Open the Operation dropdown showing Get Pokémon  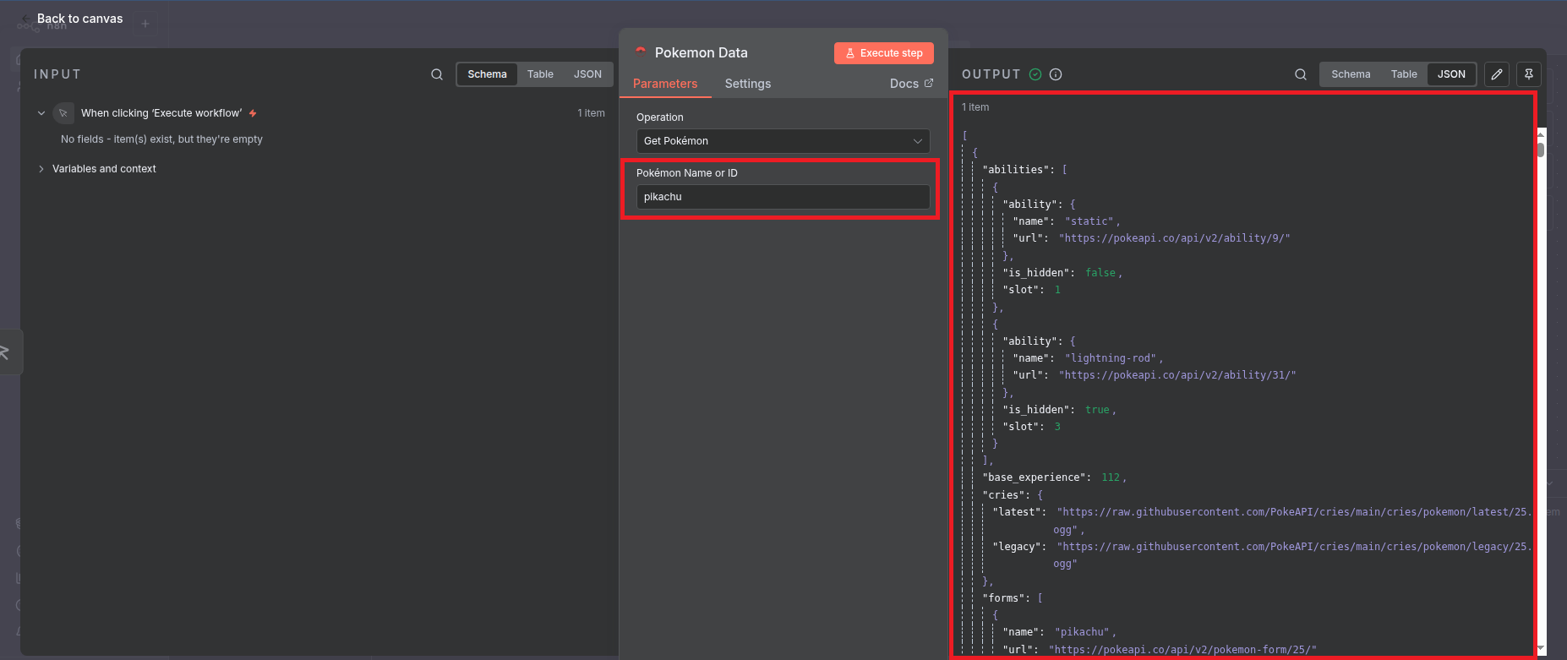(x=783, y=141)
